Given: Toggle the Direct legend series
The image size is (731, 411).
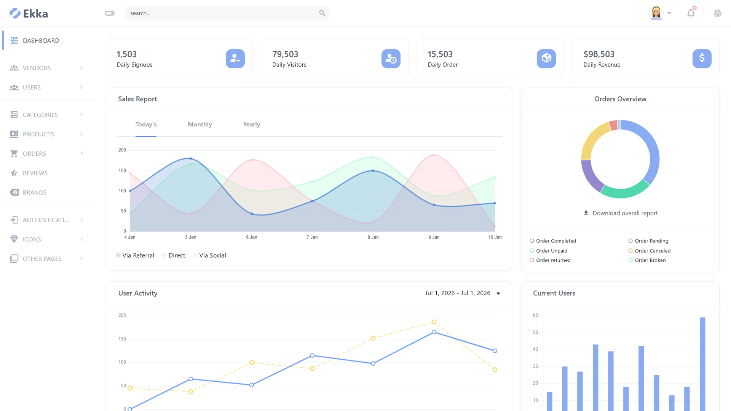Looking at the screenshot, I should (x=174, y=255).
